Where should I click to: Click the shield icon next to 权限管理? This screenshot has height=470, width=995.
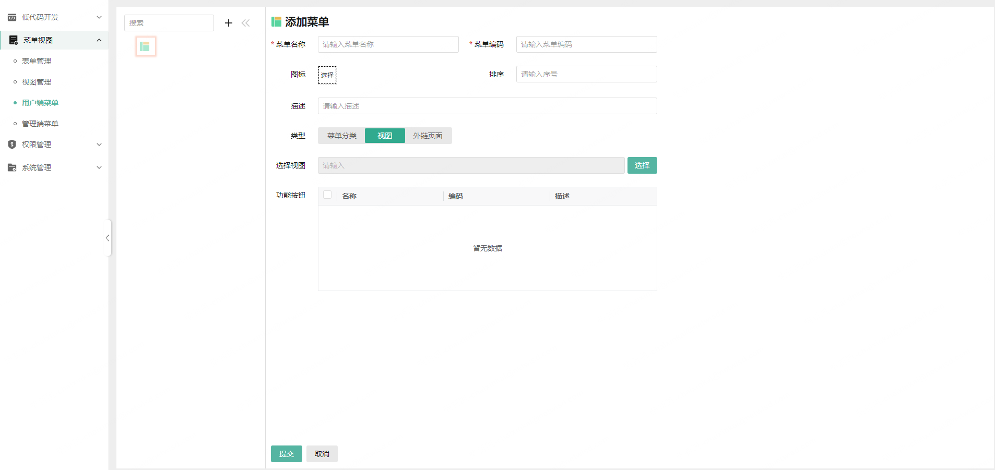(x=12, y=144)
